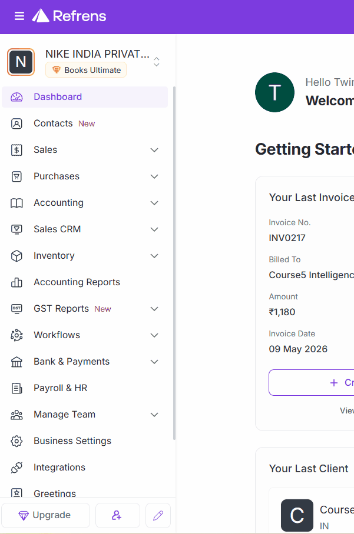Click the Books Ultimate plan badge

86,70
